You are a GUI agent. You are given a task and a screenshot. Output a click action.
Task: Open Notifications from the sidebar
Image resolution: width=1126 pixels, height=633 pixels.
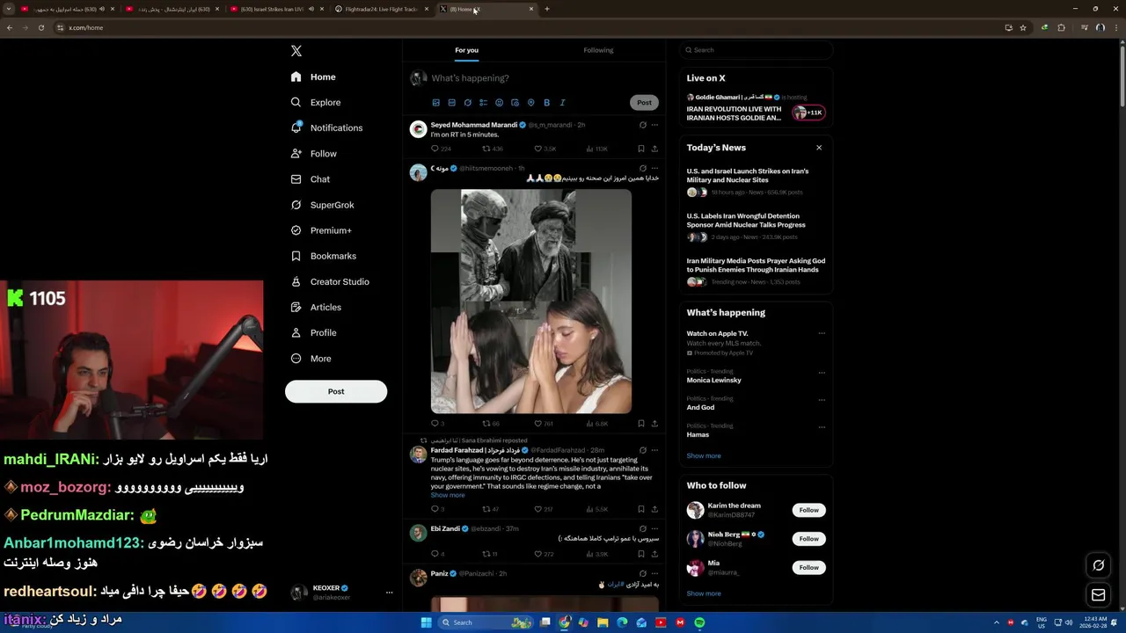click(327, 127)
